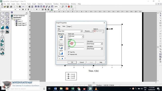Open the font name dropdown in formatting bar
The height and width of the screenshot is (91, 162).
15,9
